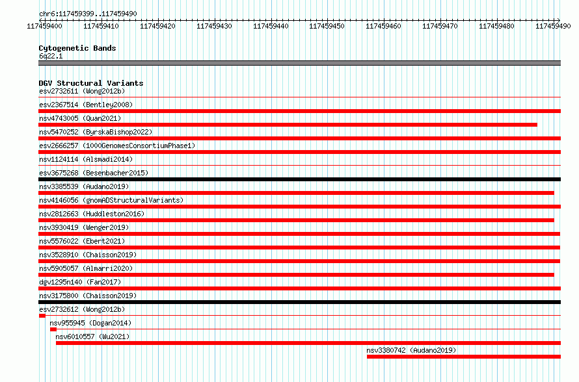The width and height of the screenshot is (579, 382).
Task: Open nsv3385539 (Audano2019) variant label
Action: [84, 186]
